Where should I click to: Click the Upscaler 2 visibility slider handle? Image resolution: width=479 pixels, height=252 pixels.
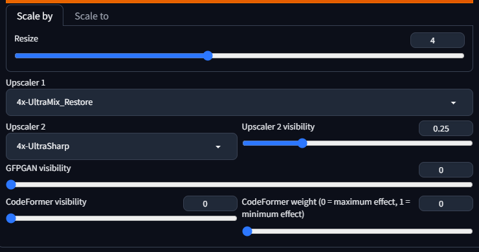(x=302, y=143)
